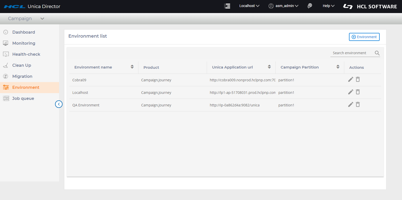Delete the Localhost environment via trash icon
Image resolution: width=402 pixels, height=200 pixels.
[358, 92]
